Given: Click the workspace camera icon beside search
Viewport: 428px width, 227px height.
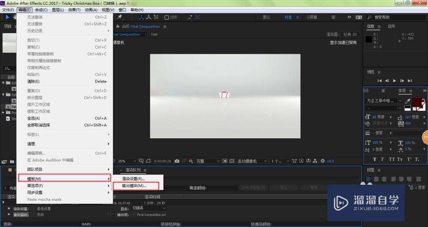Looking at the screenshot, I should coord(359,17).
